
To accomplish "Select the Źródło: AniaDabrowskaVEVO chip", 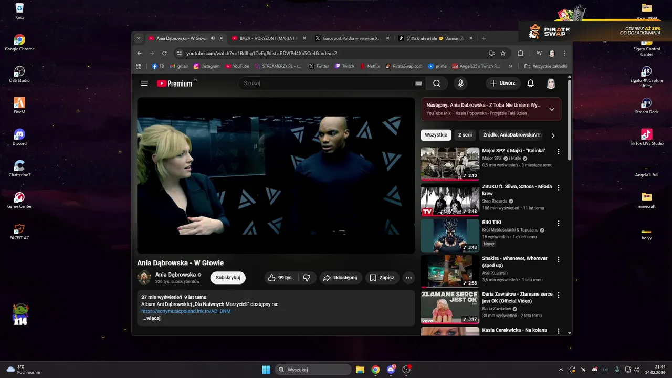I will 512,135.
